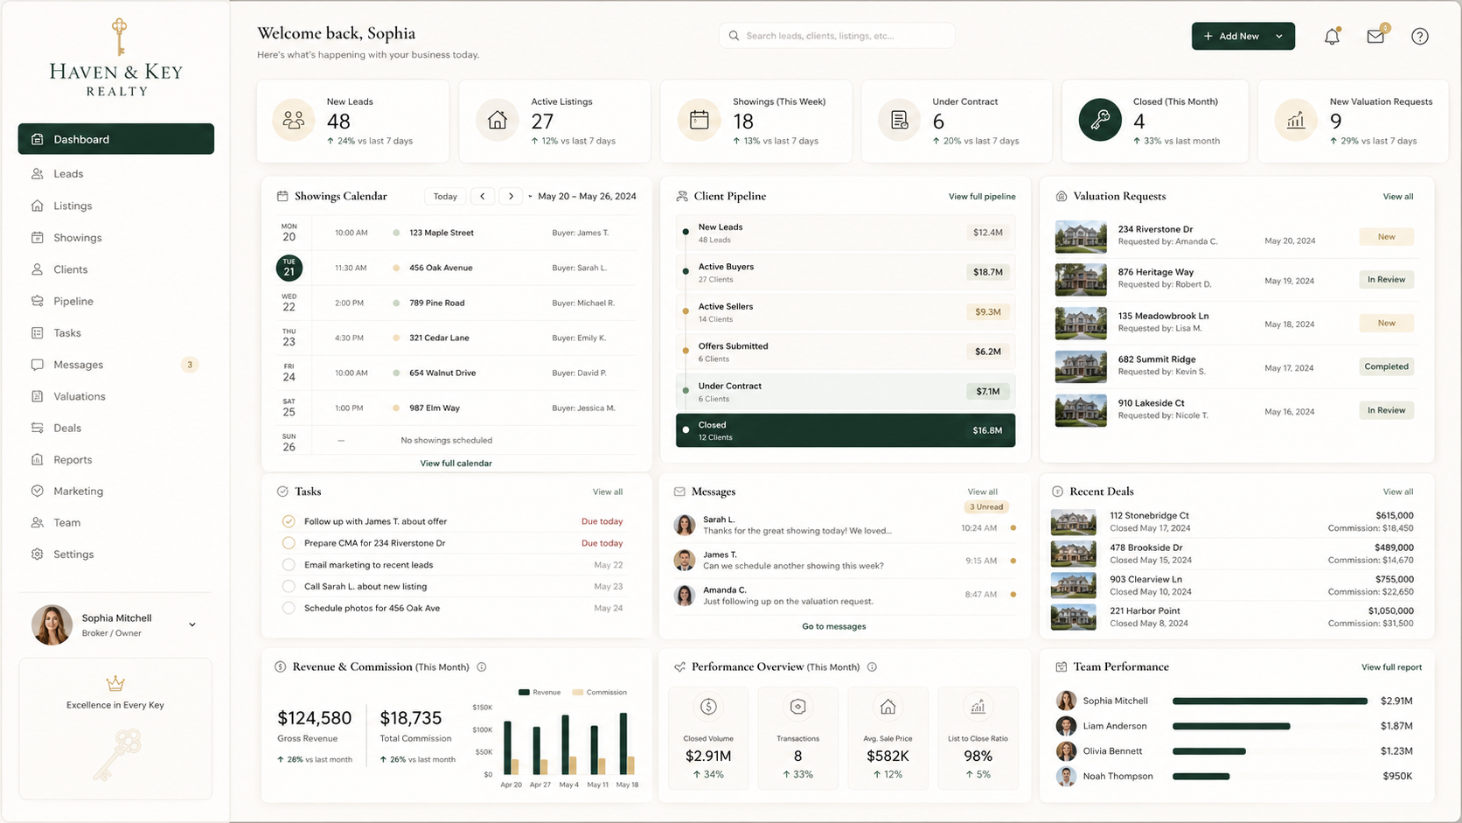Image resolution: width=1462 pixels, height=823 pixels.
Task: Click the Avg. Sale Price house icon
Action: coord(888,707)
